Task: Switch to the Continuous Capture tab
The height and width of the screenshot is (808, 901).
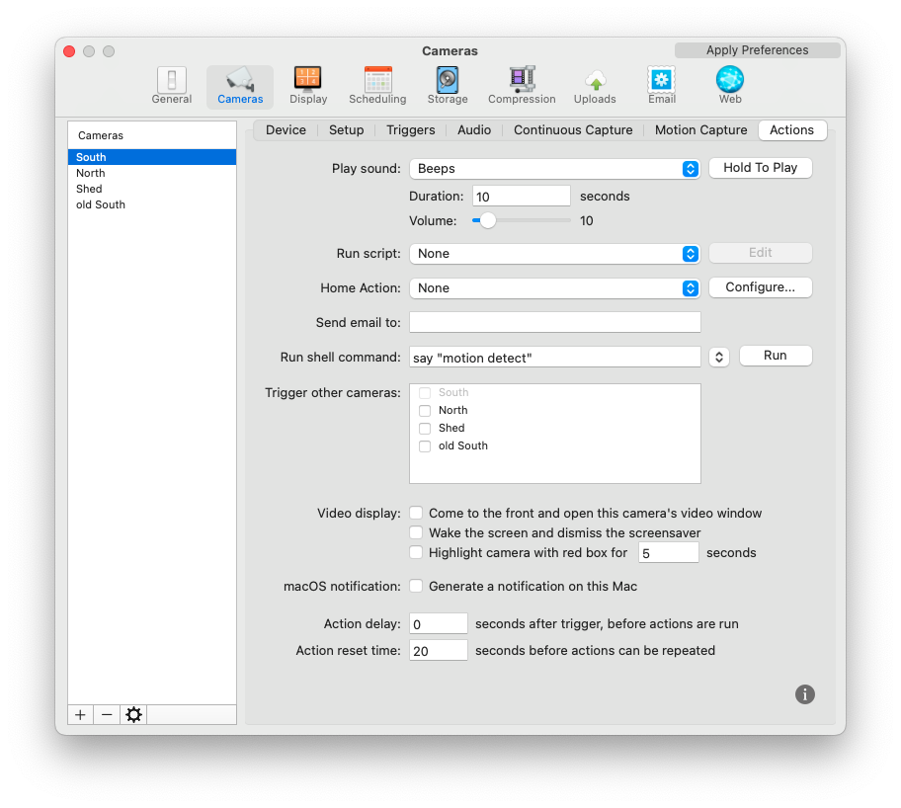Action: click(x=573, y=129)
